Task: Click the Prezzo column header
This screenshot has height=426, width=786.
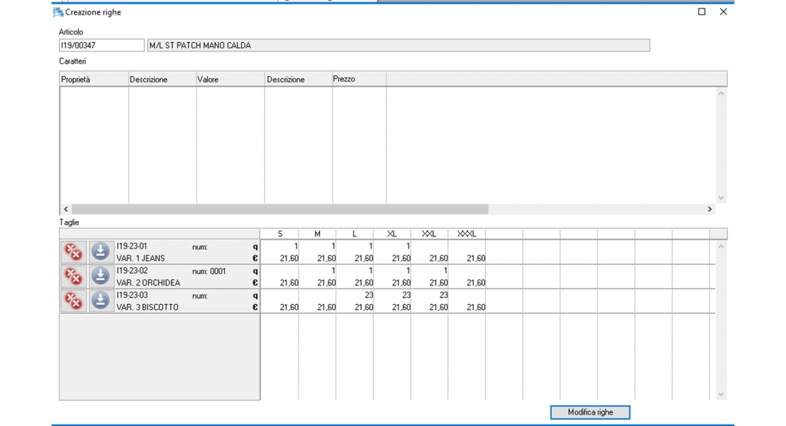Action: [359, 79]
